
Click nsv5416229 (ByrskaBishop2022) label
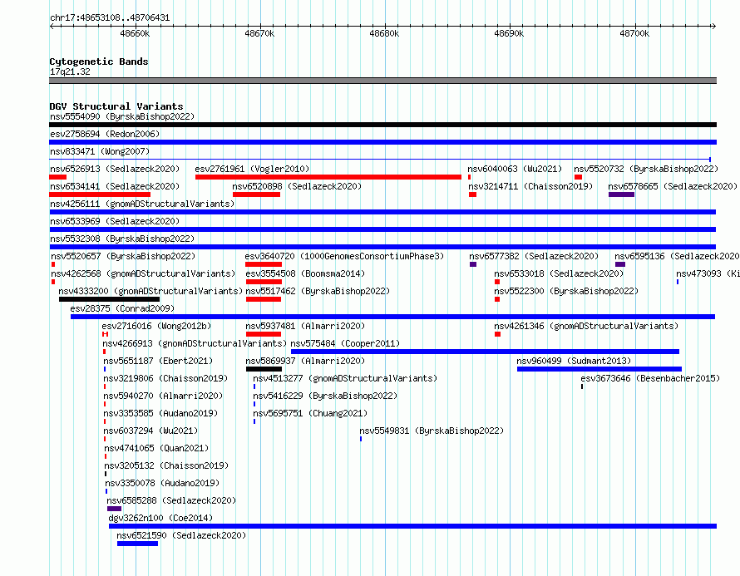click(x=325, y=396)
